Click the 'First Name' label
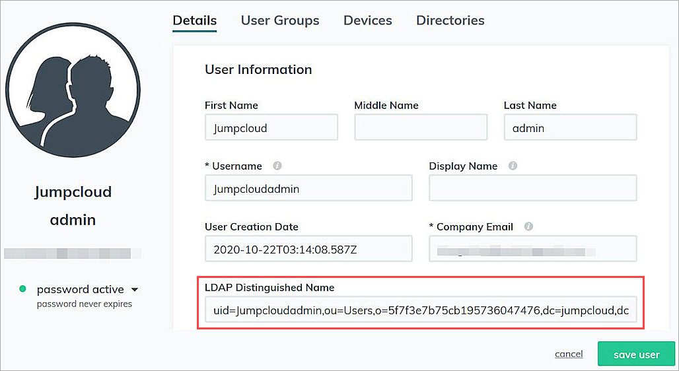This screenshot has width=679, height=371. point(231,105)
